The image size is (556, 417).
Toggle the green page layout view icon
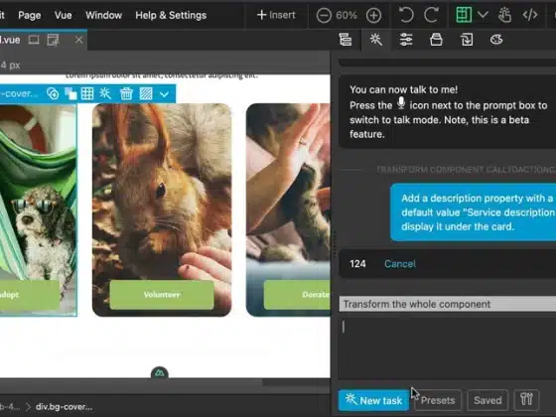[x=464, y=15]
